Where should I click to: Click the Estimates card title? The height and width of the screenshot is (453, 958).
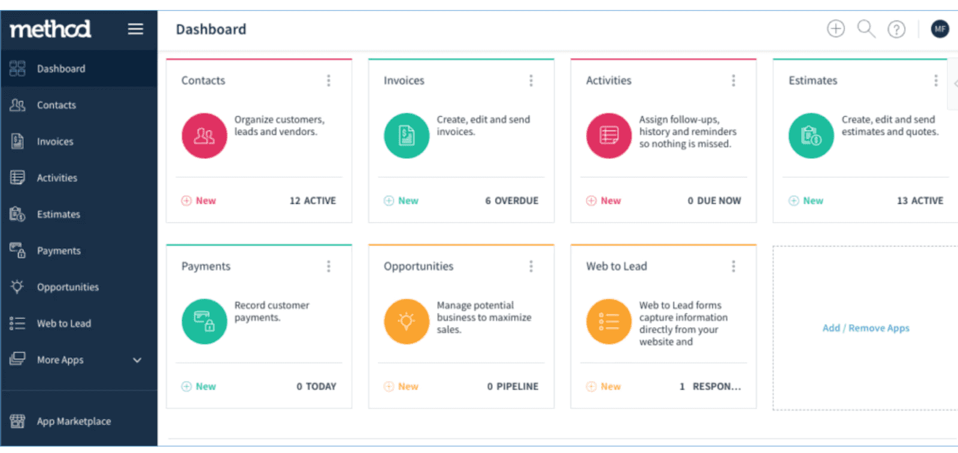(813, 80)
